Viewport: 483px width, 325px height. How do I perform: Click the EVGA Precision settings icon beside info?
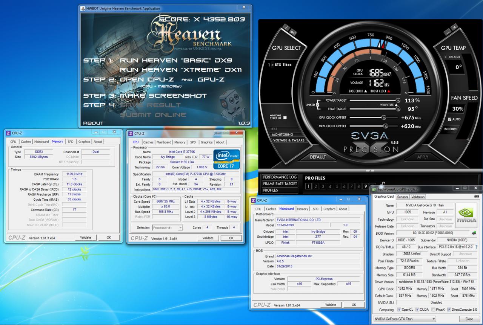pos(294,33)
